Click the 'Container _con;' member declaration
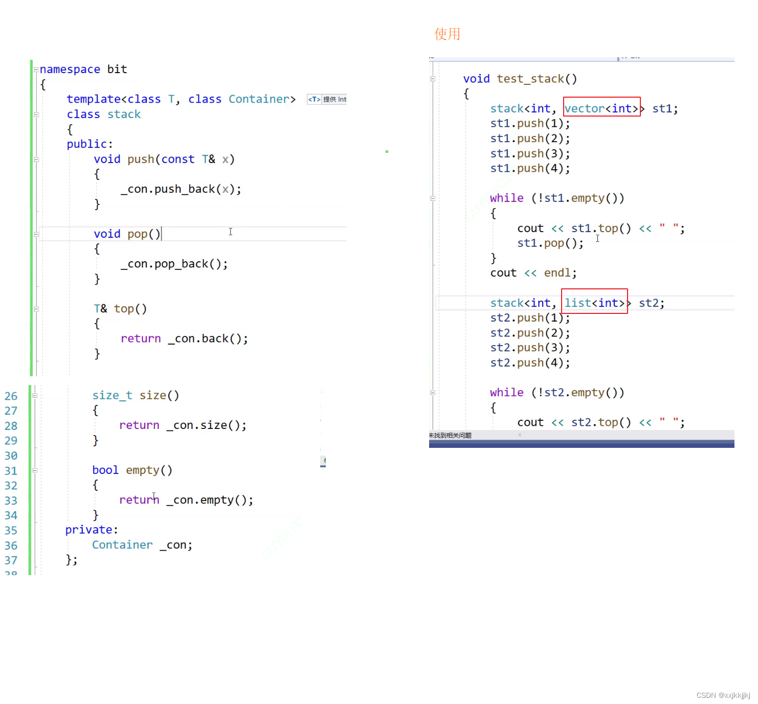This screenshot has width=758, height=704. coord(142,545)
